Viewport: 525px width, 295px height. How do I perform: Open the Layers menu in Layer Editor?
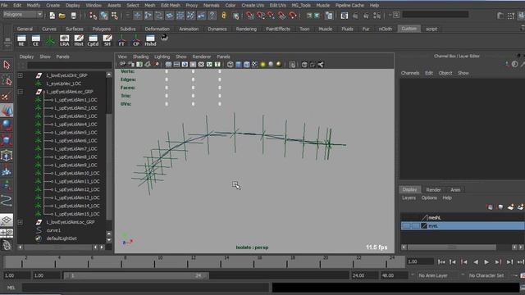pos(409,197)
